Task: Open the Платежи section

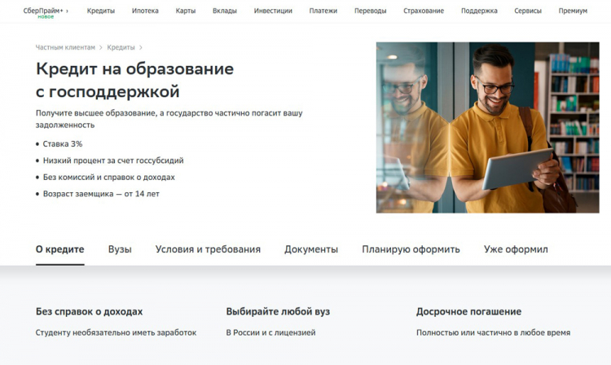Action: point(323,11)
